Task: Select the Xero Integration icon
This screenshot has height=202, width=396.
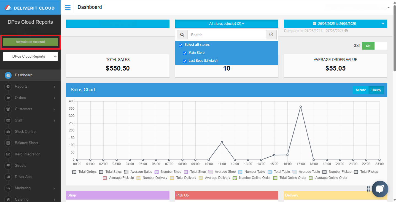Action: [8, 154]
